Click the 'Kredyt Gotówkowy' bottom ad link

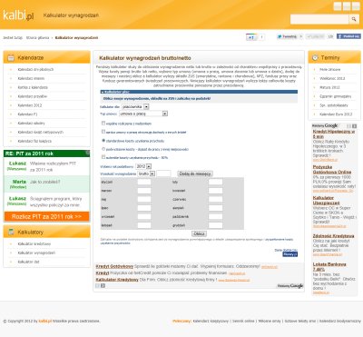114,266
